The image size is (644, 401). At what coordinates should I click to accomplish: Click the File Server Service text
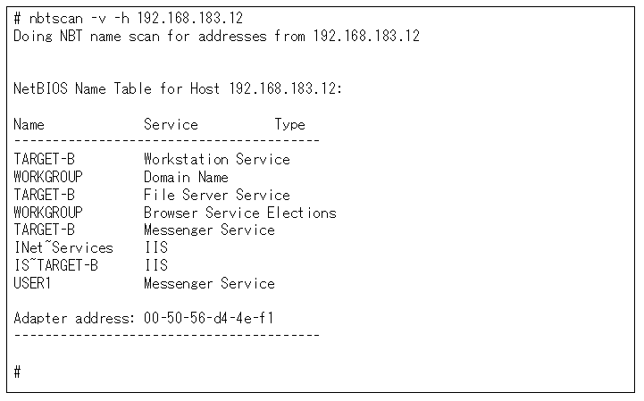217,195
